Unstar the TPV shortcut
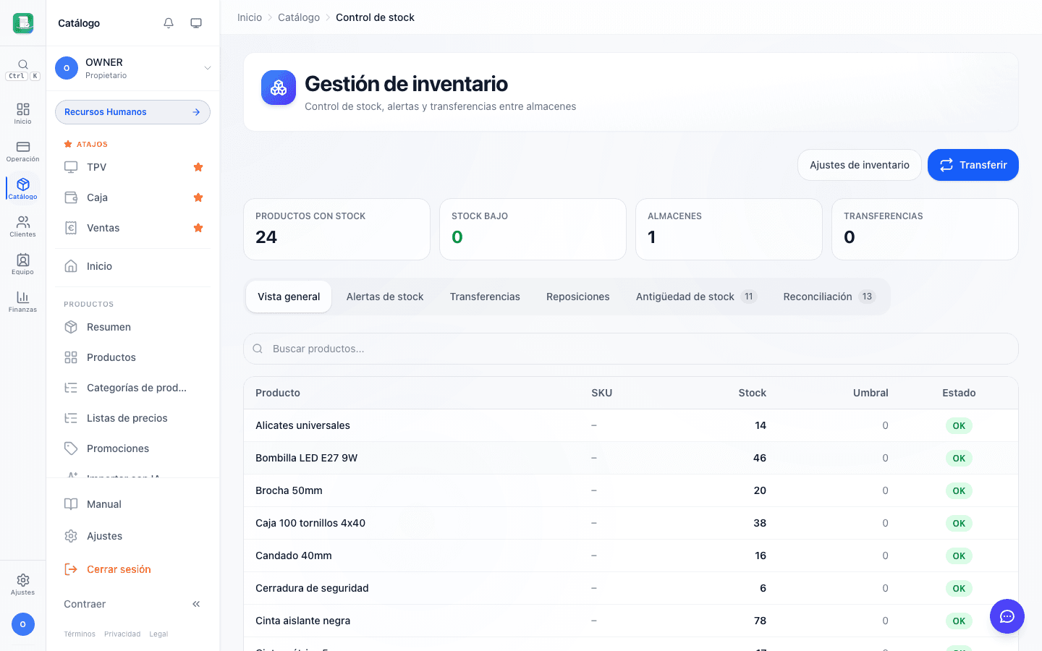The height and width of the screenshot is (651, 1042). (x=198, y=167)
